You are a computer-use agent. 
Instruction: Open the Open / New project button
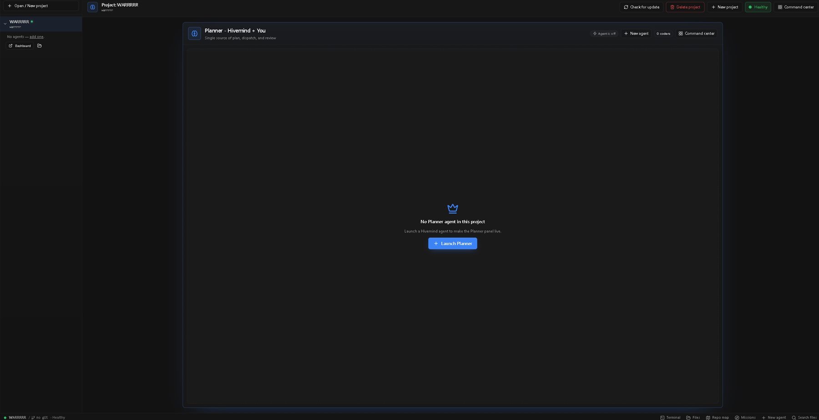[41, 6]
